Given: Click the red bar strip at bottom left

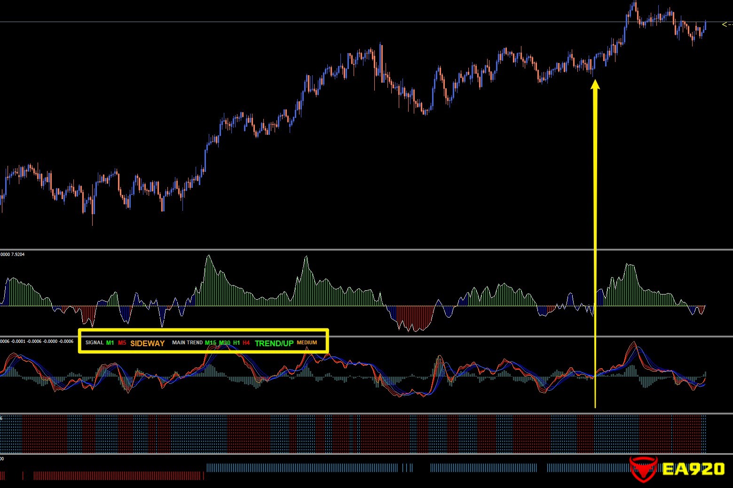Looking at the screenshot, I should (x=118, y=476).
